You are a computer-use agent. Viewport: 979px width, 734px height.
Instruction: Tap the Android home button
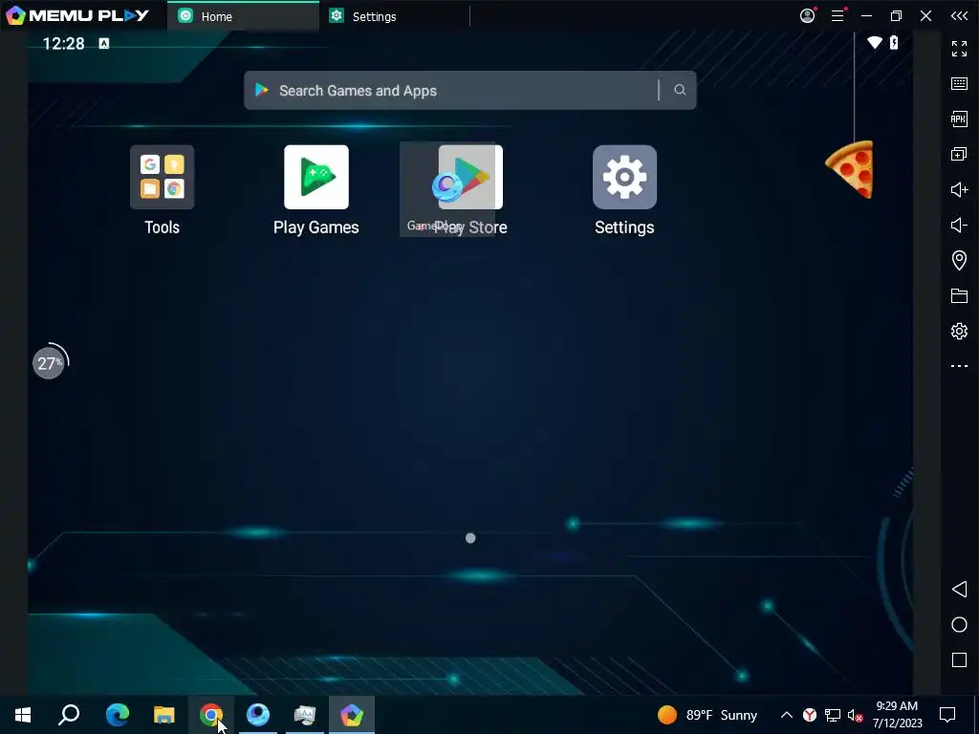click(959, 625)
